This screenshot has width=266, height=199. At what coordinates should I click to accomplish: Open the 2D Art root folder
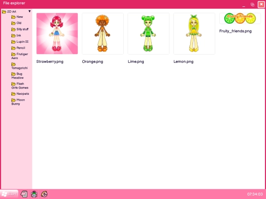pos(9,12)
